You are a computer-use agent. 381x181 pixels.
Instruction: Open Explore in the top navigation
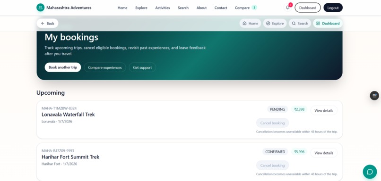[x=141, y=8]
